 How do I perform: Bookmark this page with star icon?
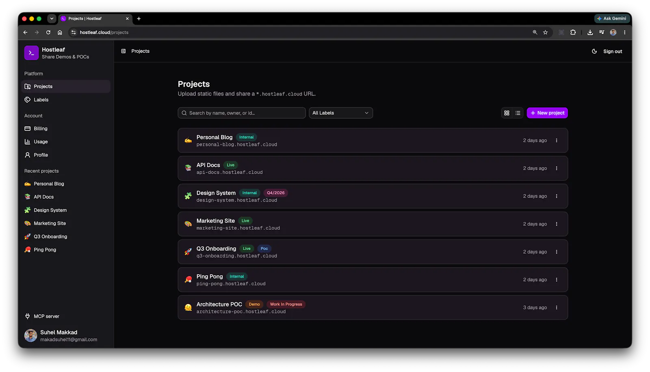[546, 33]
